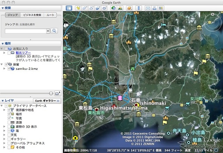Select ギャラリー layer row

coord(18,139)
